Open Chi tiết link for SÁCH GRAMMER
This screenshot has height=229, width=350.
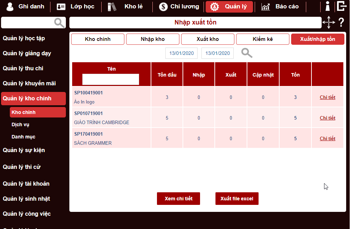[x=328, y=138]
